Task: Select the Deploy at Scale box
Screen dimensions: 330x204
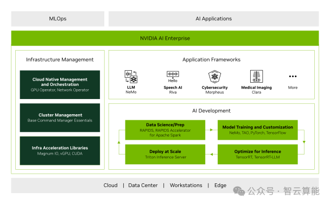Action: (x=165, y=154)
